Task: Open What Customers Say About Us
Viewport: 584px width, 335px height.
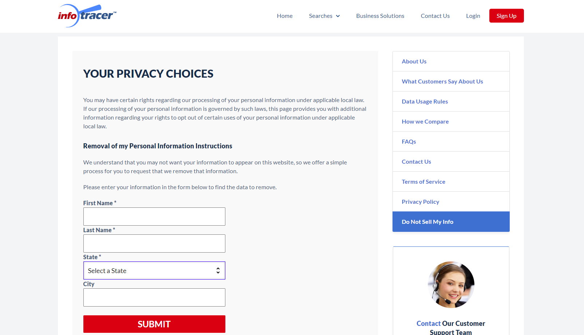Action: (x=442, y=81)
